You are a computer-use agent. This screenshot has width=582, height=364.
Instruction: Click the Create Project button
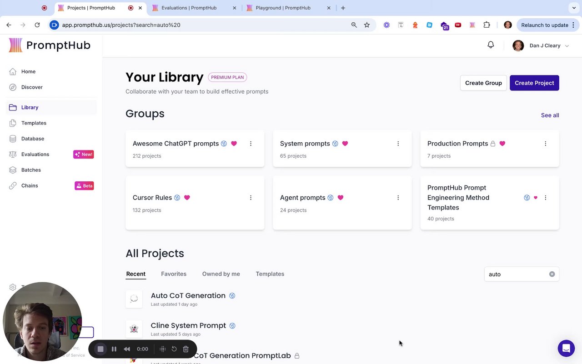click(x=534, y=83)
